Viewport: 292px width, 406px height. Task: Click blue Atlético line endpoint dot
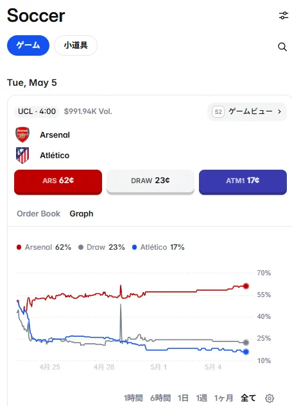tap(246, 352)
